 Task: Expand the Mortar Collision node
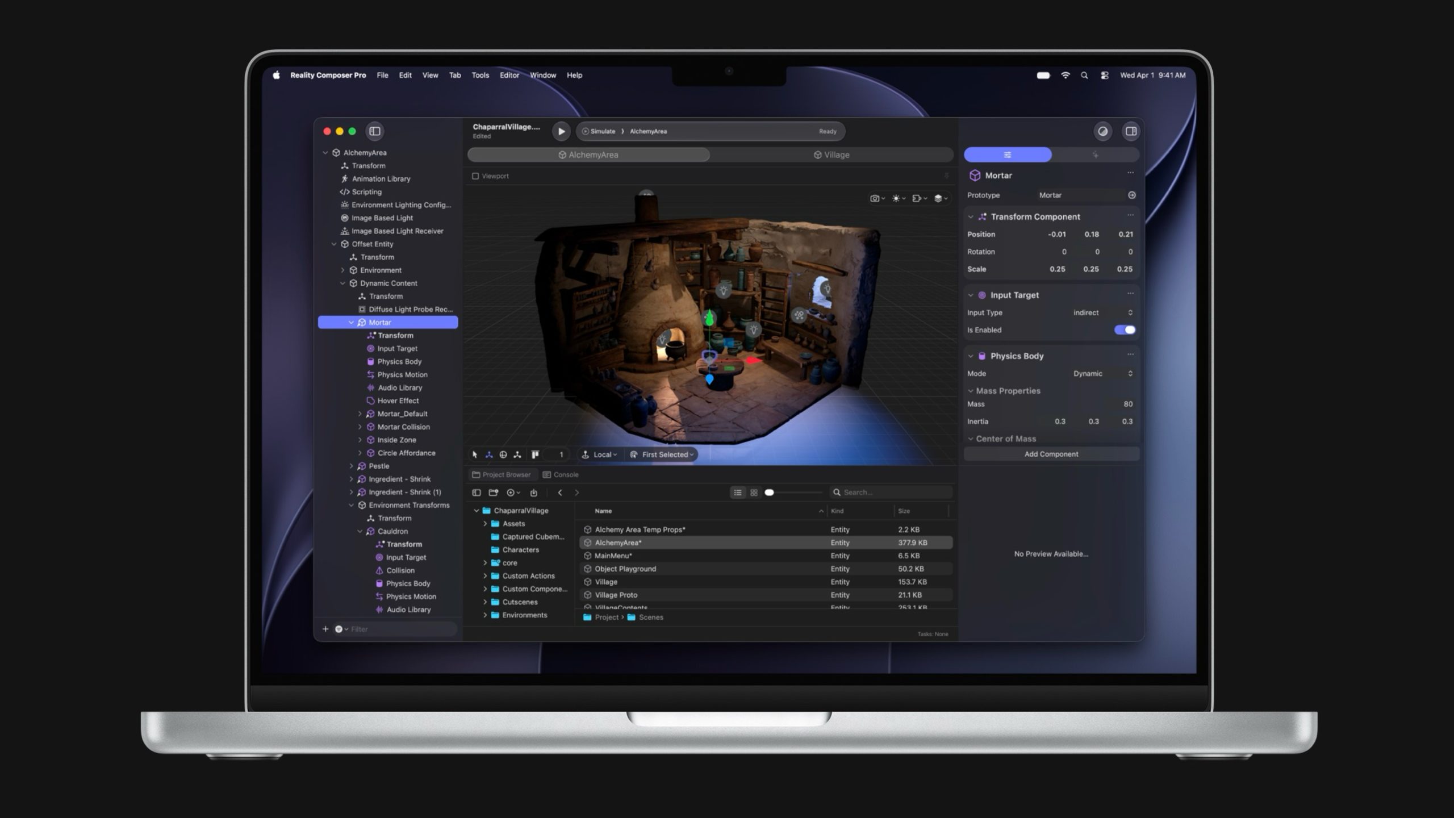[x=360, y=427]
